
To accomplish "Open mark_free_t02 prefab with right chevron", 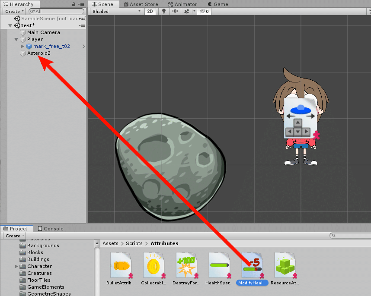I will 83,46.
